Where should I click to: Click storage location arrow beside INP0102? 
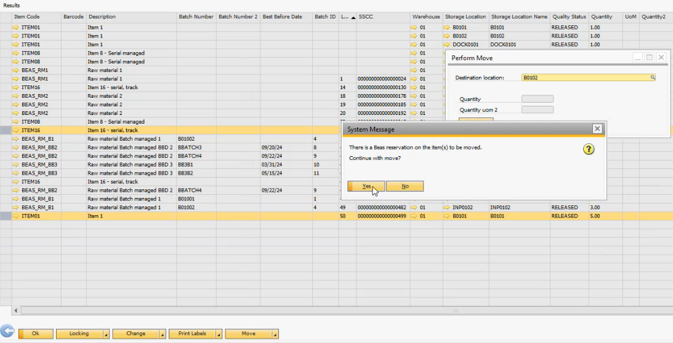[x=447, y=208]
